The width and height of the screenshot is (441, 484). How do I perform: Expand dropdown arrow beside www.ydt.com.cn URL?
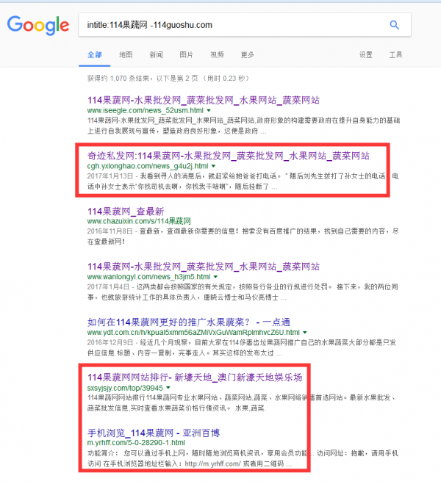point(305,333)
